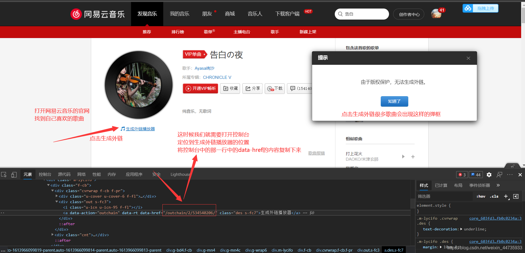The image size is (525, 253).
Task: Open DevTools more options three-dot menu
Action: pos(510,174)
